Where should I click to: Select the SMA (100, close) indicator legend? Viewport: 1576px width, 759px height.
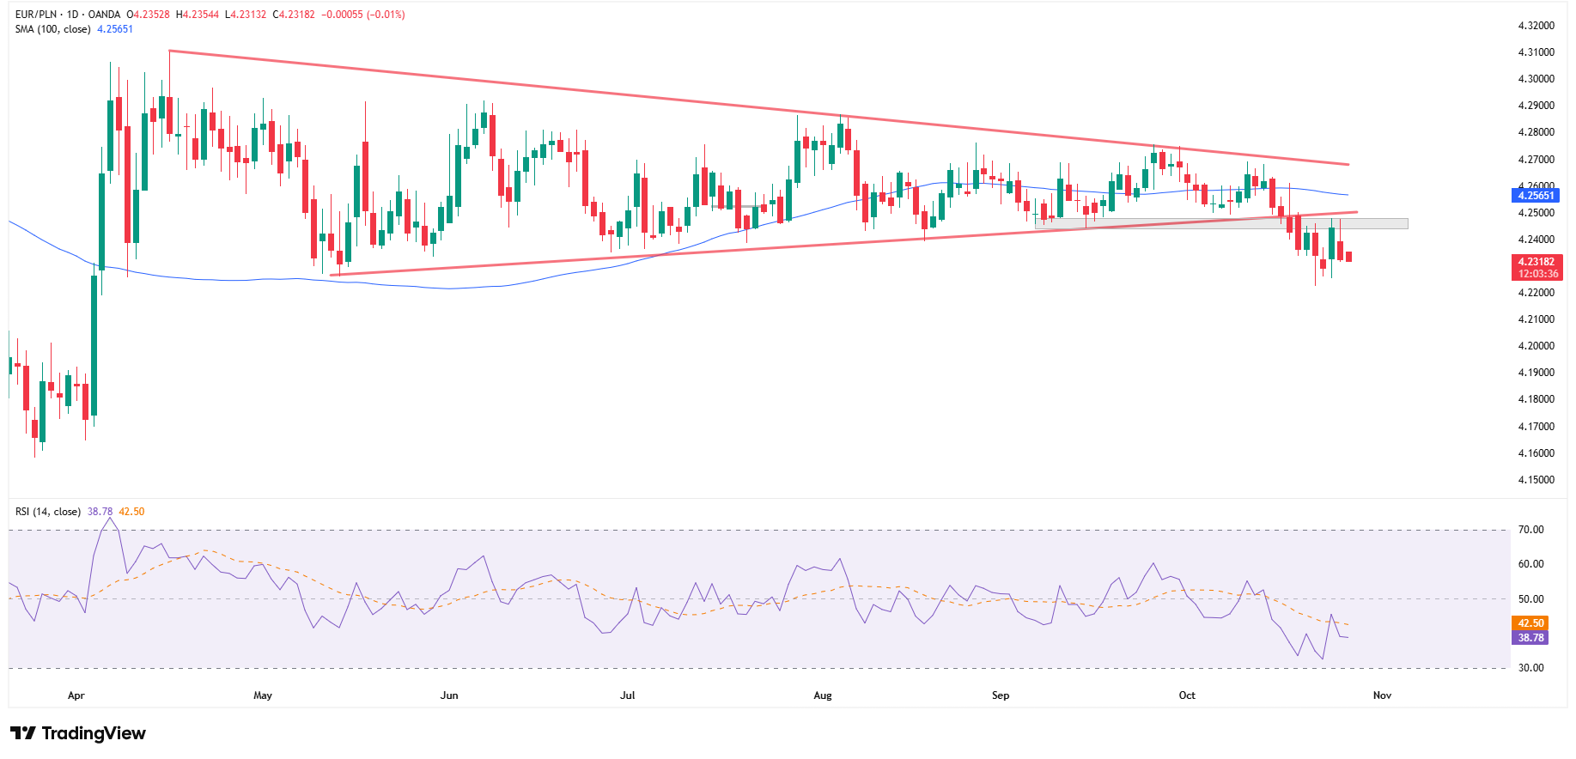[52, 29]
